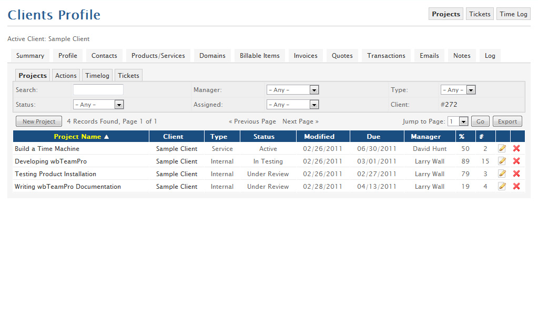Edit the Build a Time Machine project
The height and width of the screenshot is (326, 538).
tap(502, 149)
